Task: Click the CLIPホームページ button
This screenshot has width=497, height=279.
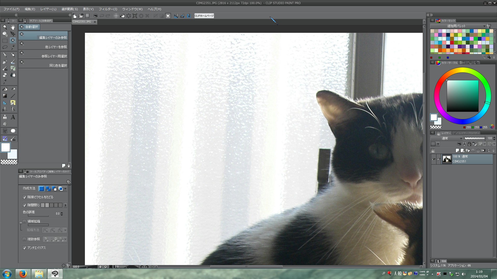Action: click(x=204, y=16)
